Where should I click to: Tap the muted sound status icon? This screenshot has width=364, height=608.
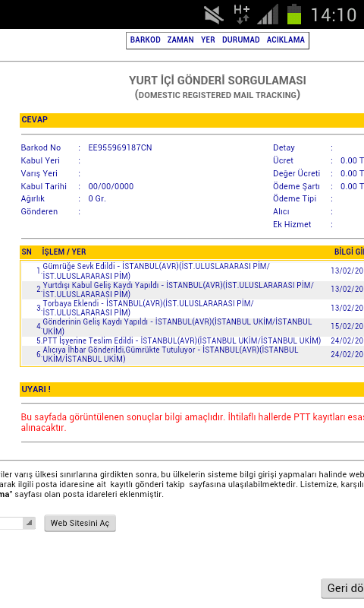tap(214, 14)
